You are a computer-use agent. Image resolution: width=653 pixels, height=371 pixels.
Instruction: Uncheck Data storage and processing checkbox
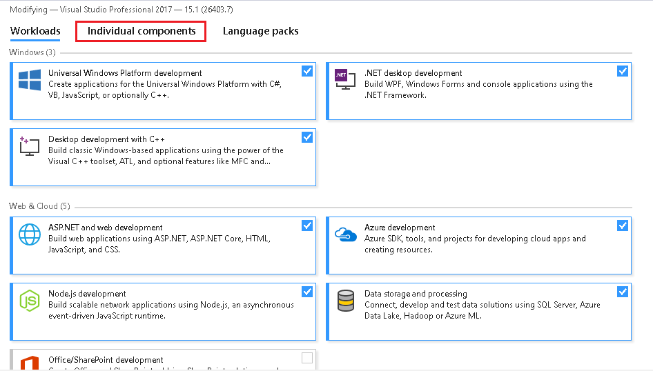pyautogui.click(x=623, y=292)
